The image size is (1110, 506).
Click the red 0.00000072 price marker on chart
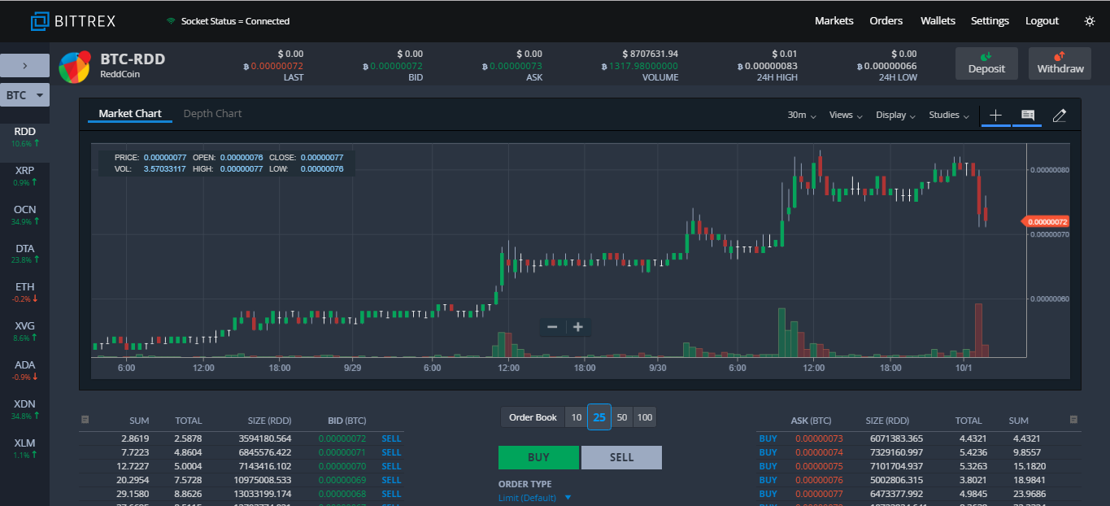point(1046,221)
